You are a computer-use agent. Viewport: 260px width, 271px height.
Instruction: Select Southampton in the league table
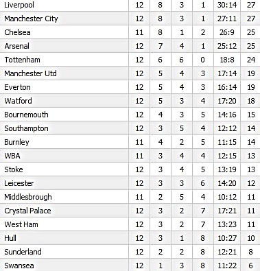26,128
